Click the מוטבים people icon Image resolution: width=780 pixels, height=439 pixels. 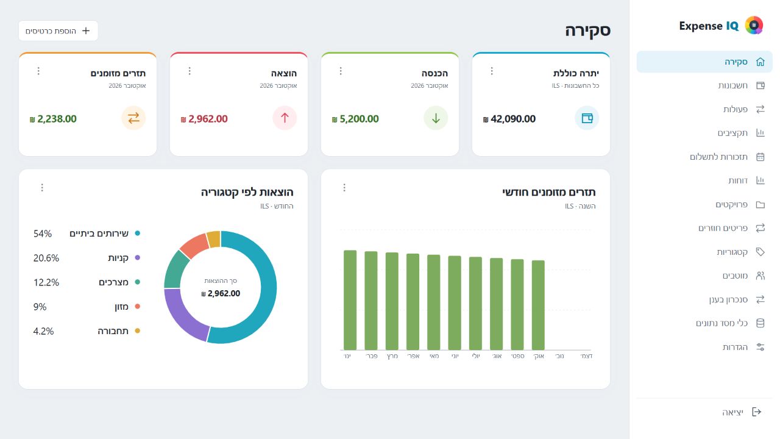click(760, 276)
